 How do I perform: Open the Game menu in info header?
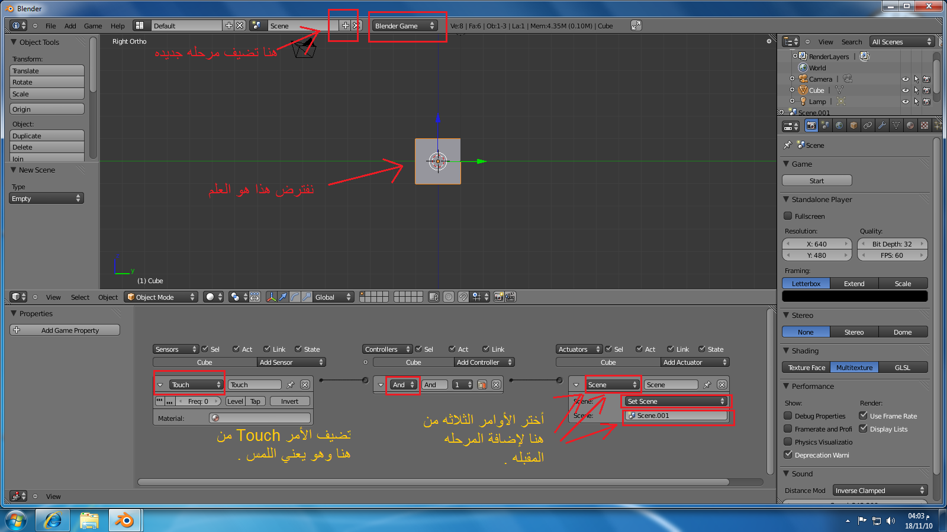click(93, 26)
